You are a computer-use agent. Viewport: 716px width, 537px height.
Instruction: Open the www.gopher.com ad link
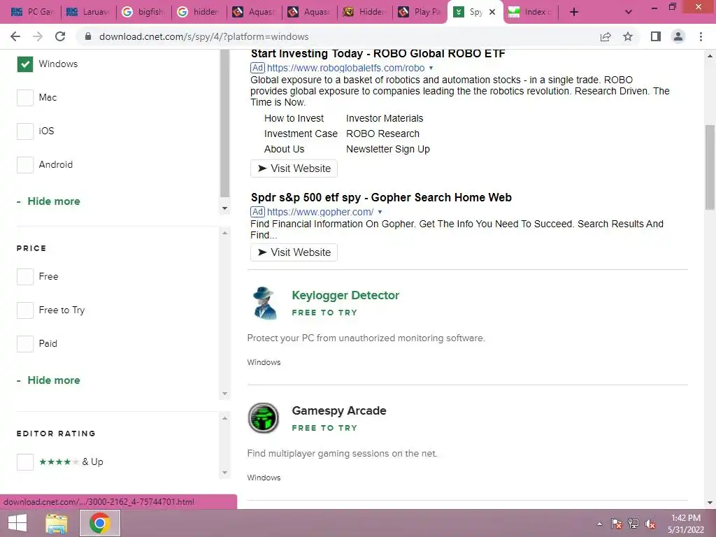320,212
